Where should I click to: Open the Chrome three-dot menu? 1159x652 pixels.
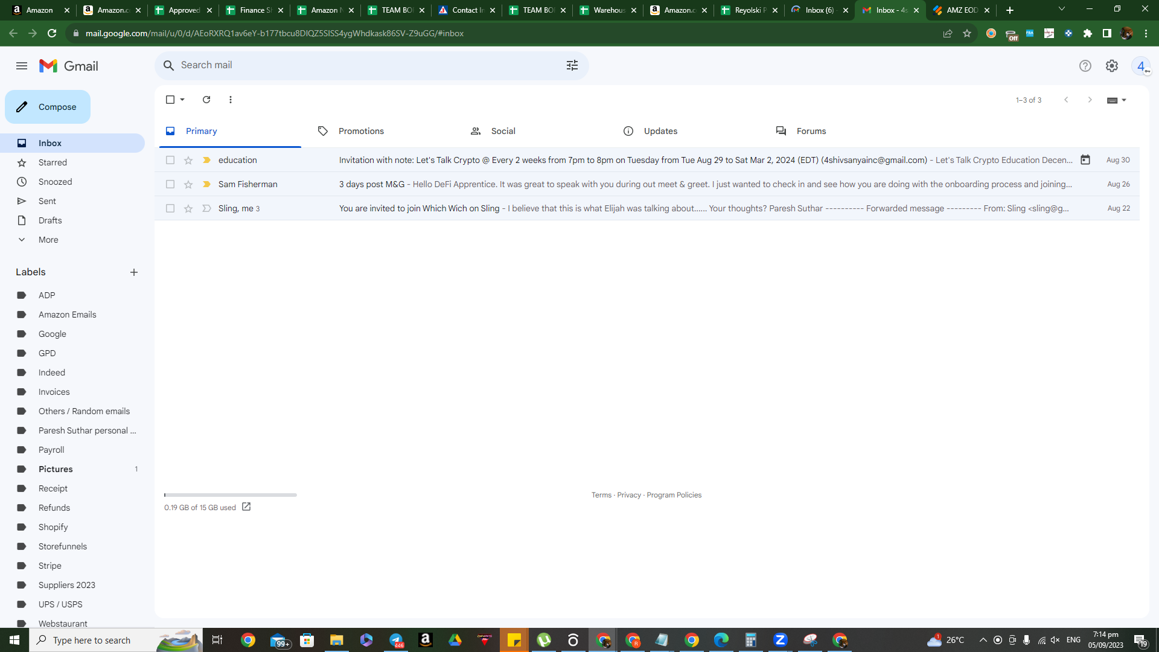pyautogui.click(x=1146, y=33)
